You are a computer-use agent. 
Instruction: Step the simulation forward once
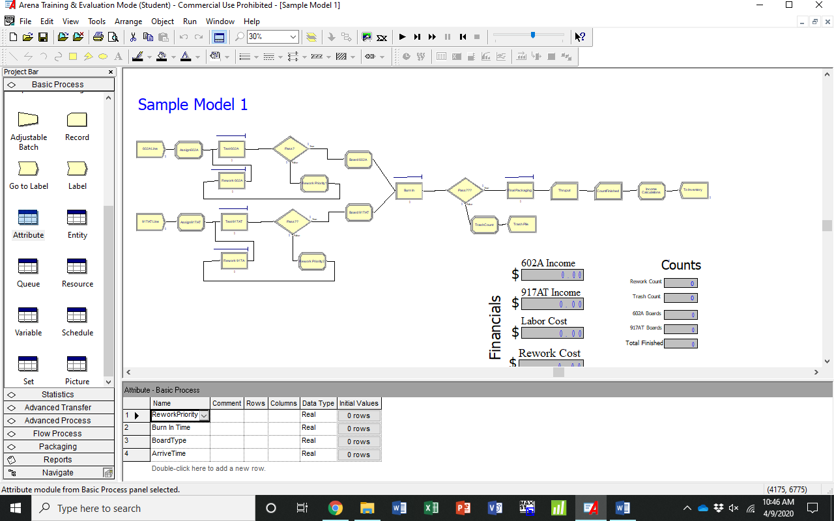(418, 37)
